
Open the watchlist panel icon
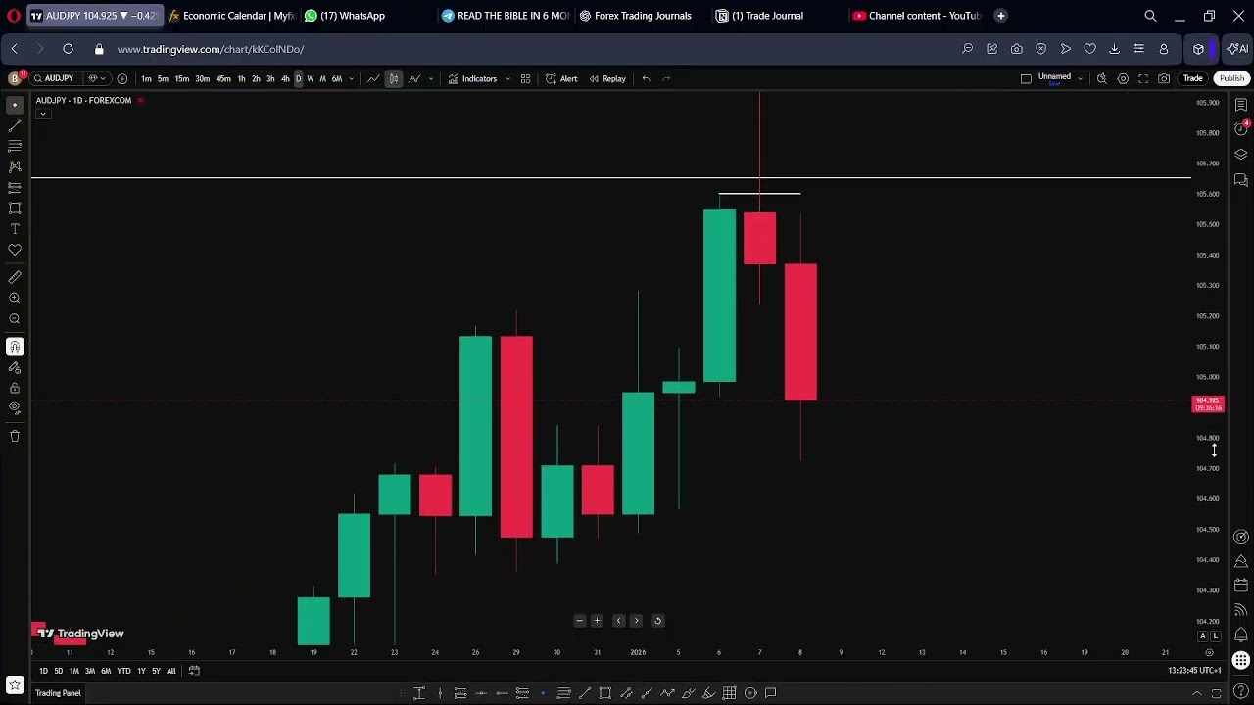1240,105
